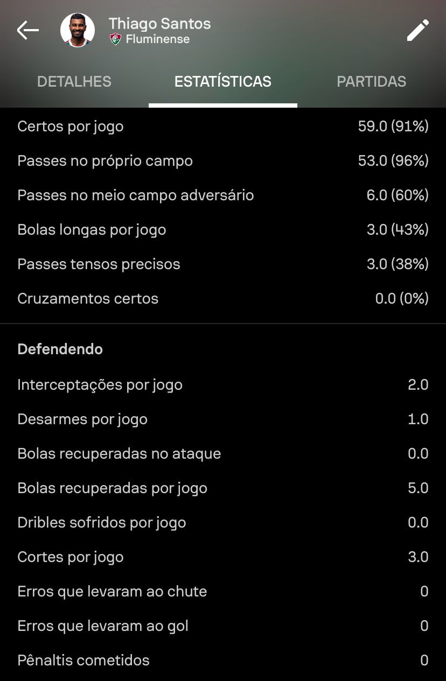Select Pênaltis cometidos row
The image size is (446, 681).
point(223,661)
